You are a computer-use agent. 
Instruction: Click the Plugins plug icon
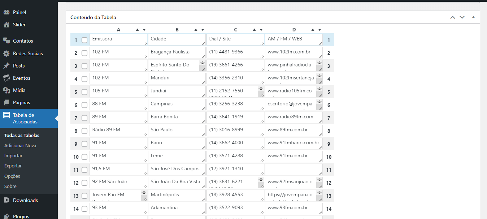pyautogui.click(x=6, y=216)
